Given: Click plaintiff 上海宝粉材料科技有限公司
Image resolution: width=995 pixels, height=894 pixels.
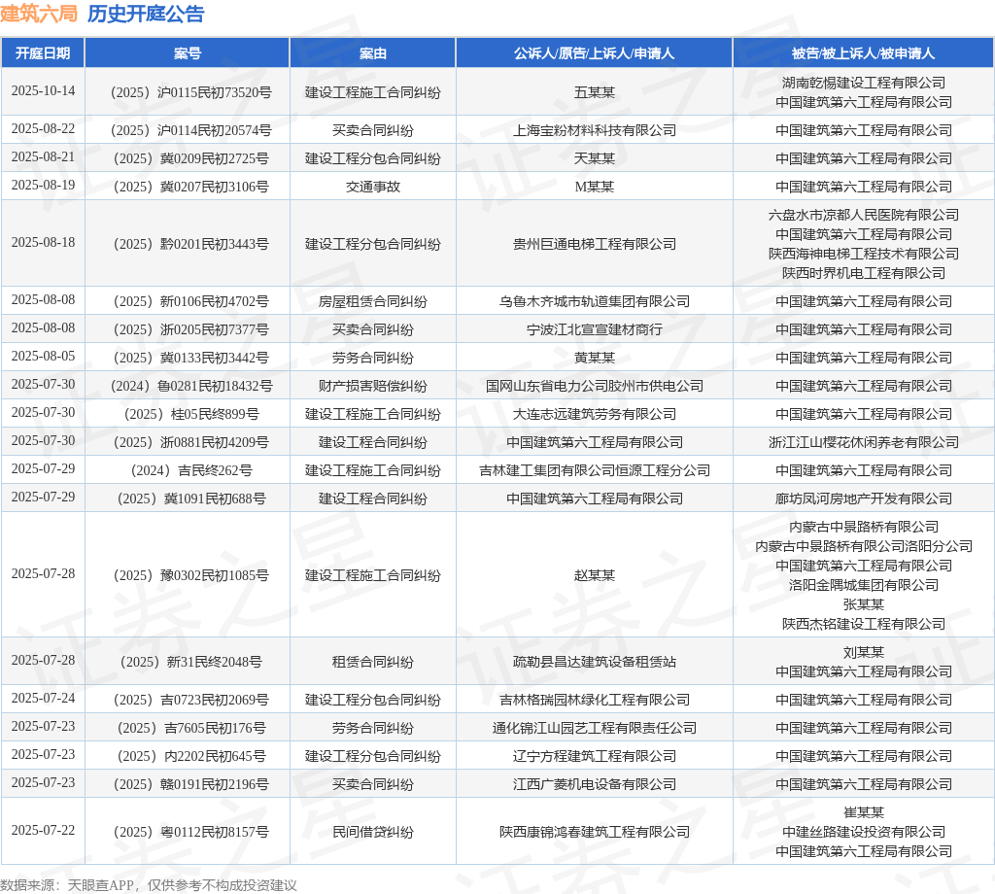Looking at the screenshot, I should pyautogui.click(x=595, y=131).
